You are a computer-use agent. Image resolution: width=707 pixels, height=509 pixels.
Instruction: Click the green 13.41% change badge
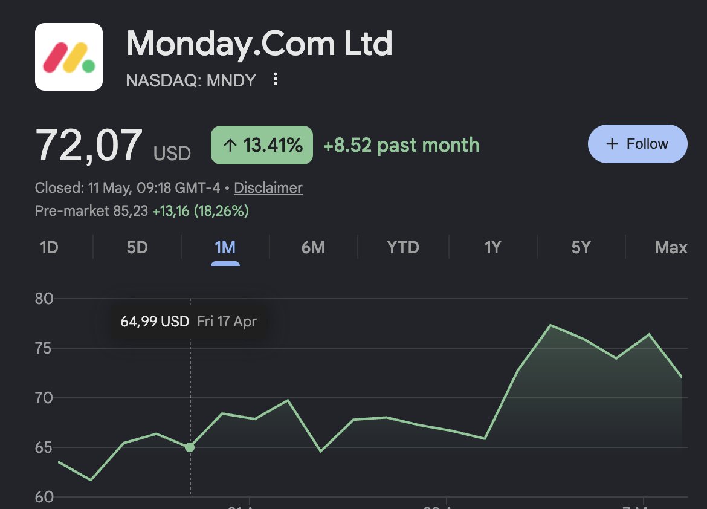pos(262,145)
